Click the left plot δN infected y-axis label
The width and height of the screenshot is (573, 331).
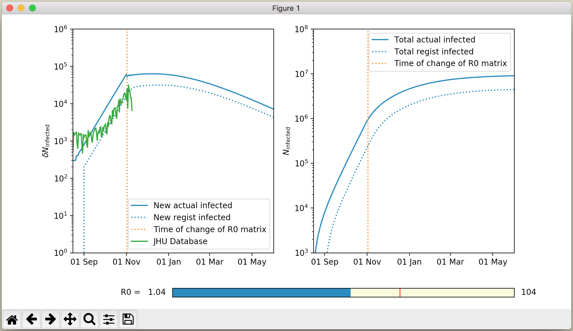pos(46,141)
